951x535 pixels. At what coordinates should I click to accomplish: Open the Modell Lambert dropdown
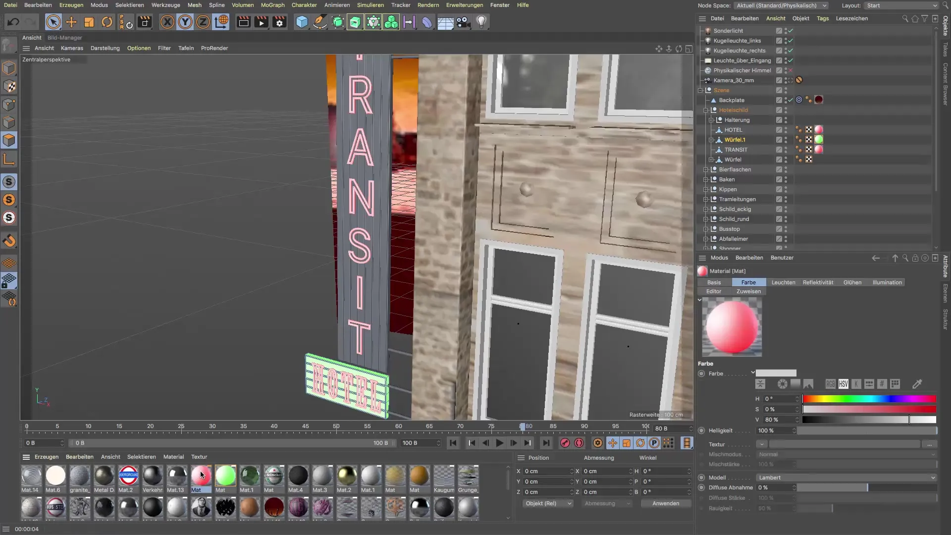[x=846, y=478]
